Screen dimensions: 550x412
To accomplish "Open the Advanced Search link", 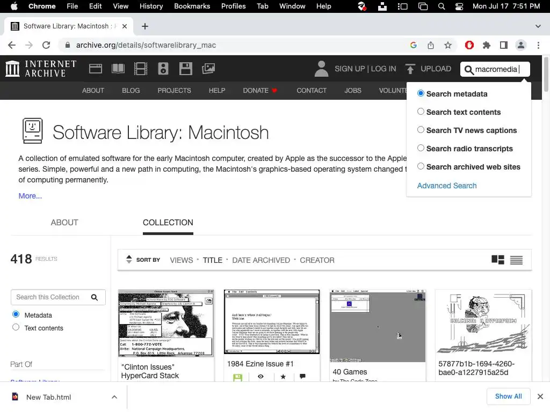I will pyautogui.click(x=446, y=186).
